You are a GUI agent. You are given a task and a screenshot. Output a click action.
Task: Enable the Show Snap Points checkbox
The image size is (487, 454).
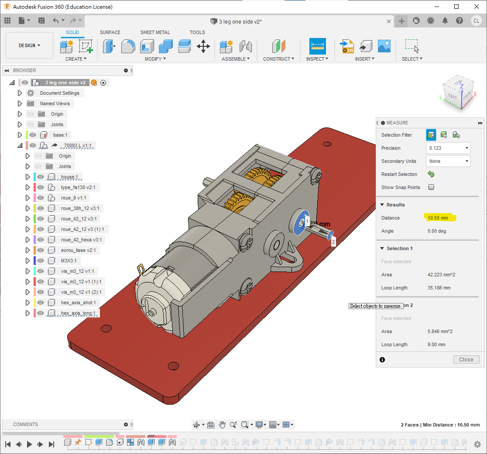[431, 187]
